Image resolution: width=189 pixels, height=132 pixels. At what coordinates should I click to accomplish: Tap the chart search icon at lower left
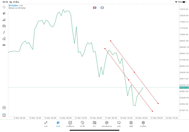pos(4,108)
